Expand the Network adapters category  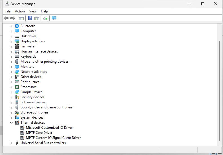(x=12, y=72)
